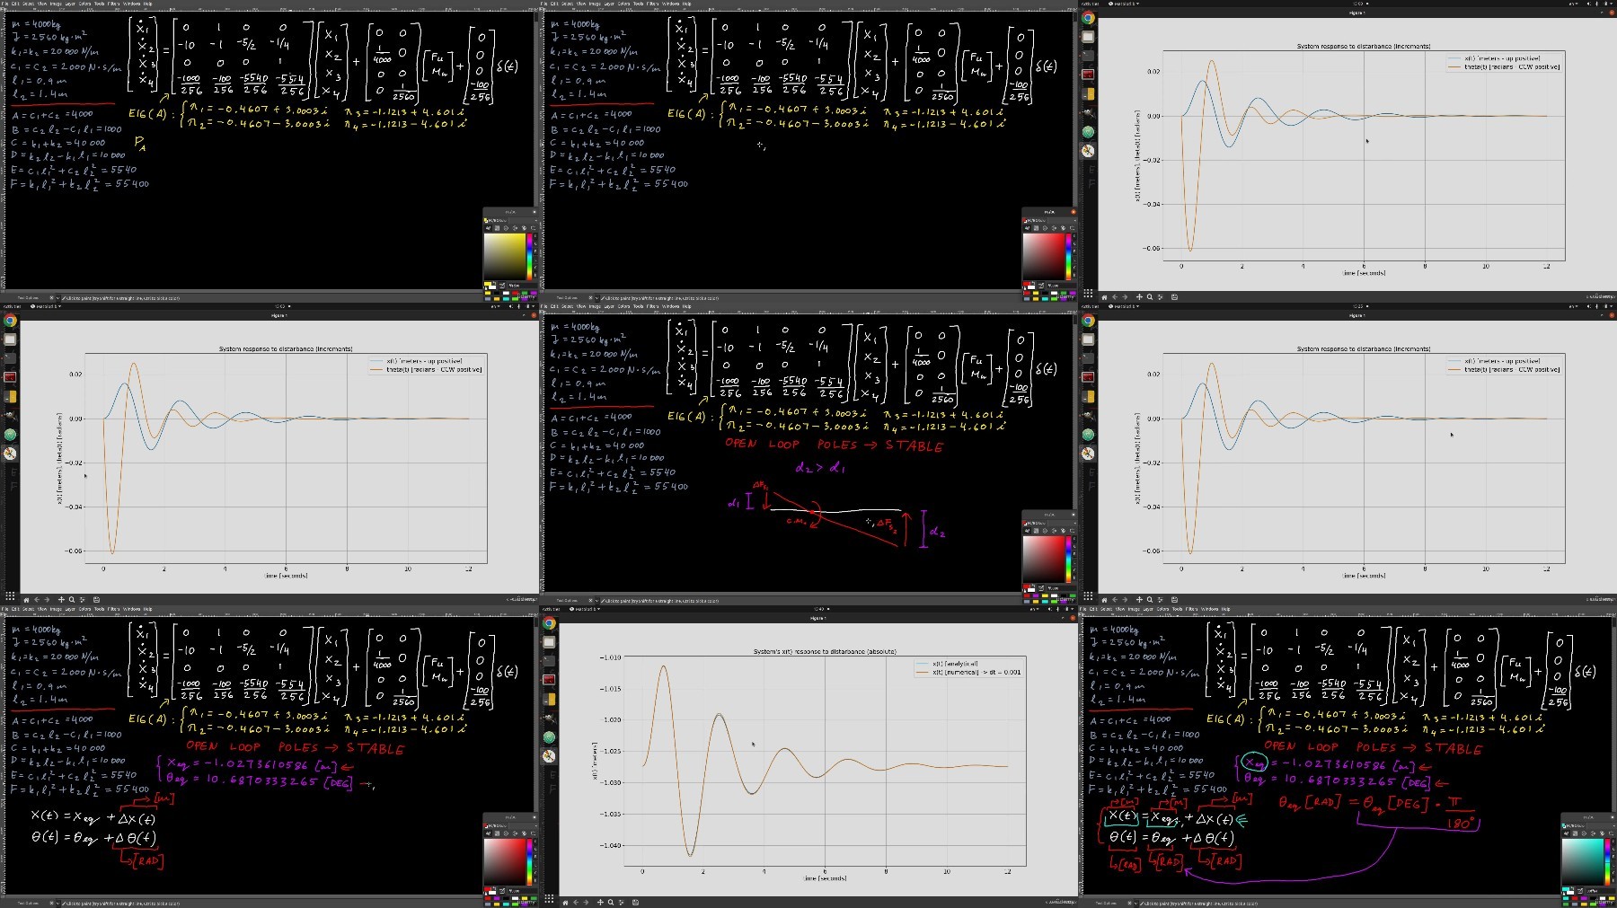Click Back arrow in the absolute-response figure toolbar
The height and width of the screenshot is (908, 1617).
pos(576,902)
